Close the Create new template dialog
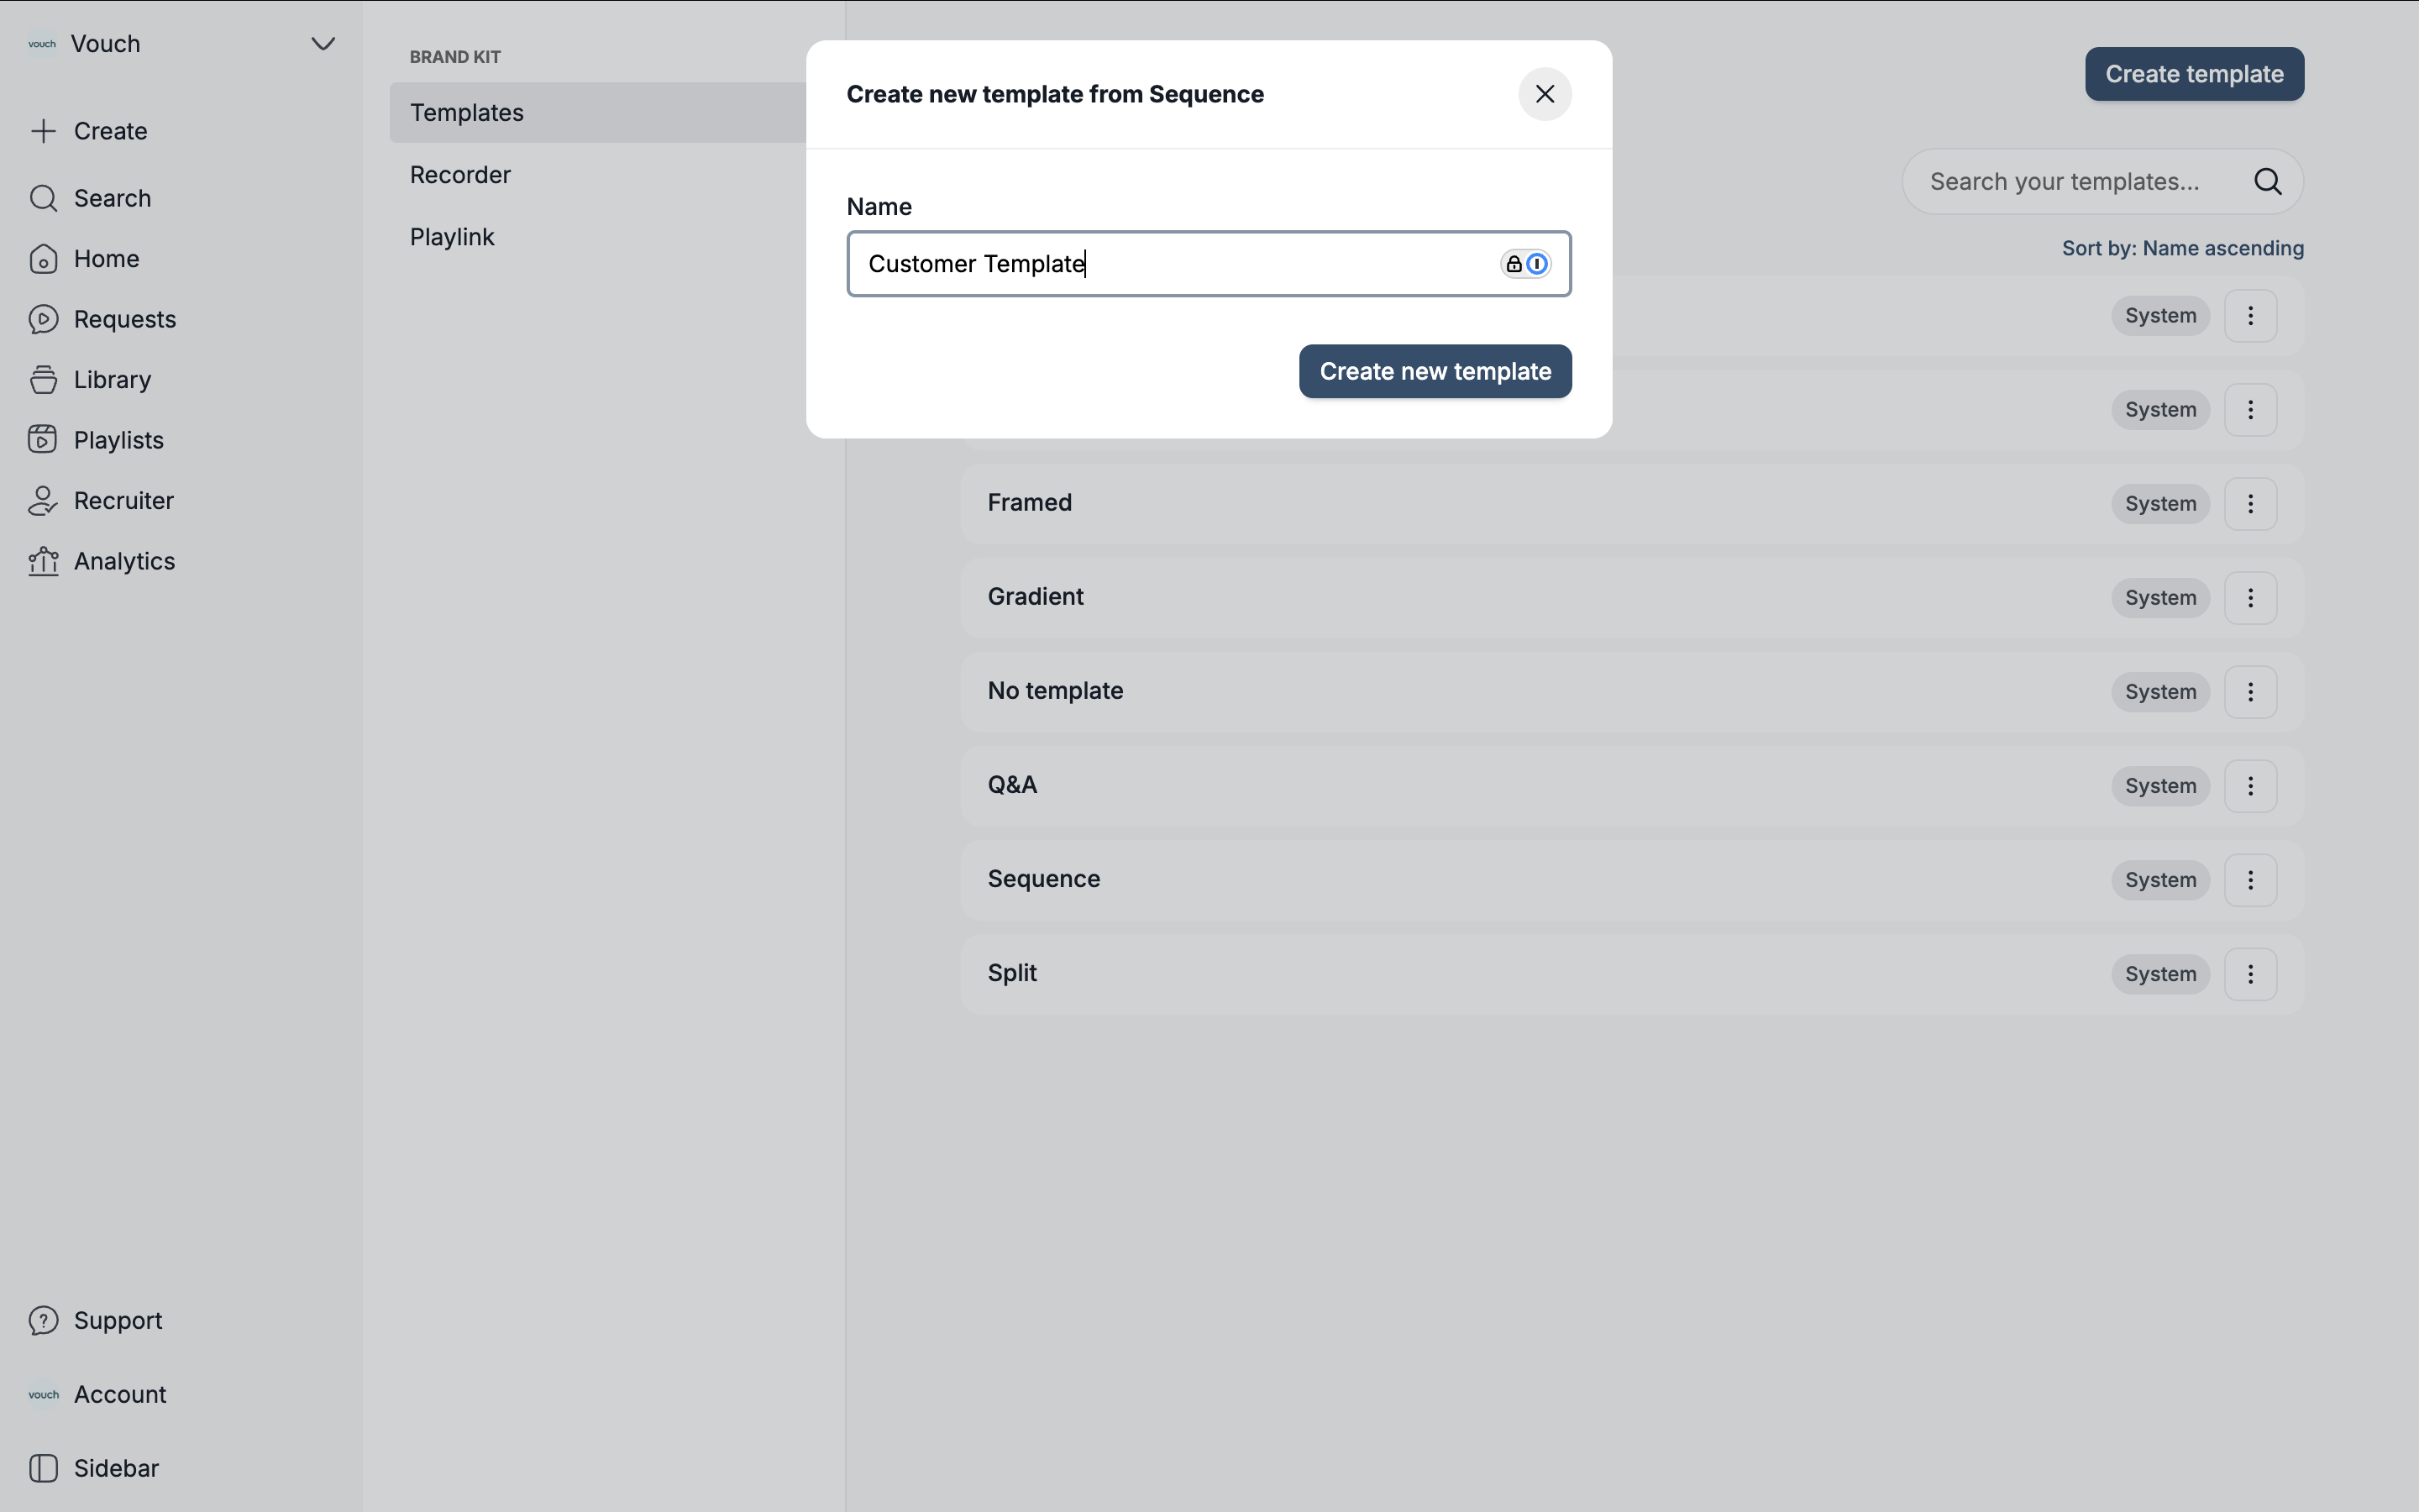 click(x=1545, y=94)
